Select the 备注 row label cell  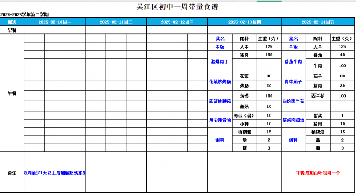click(x=12, y=172)
